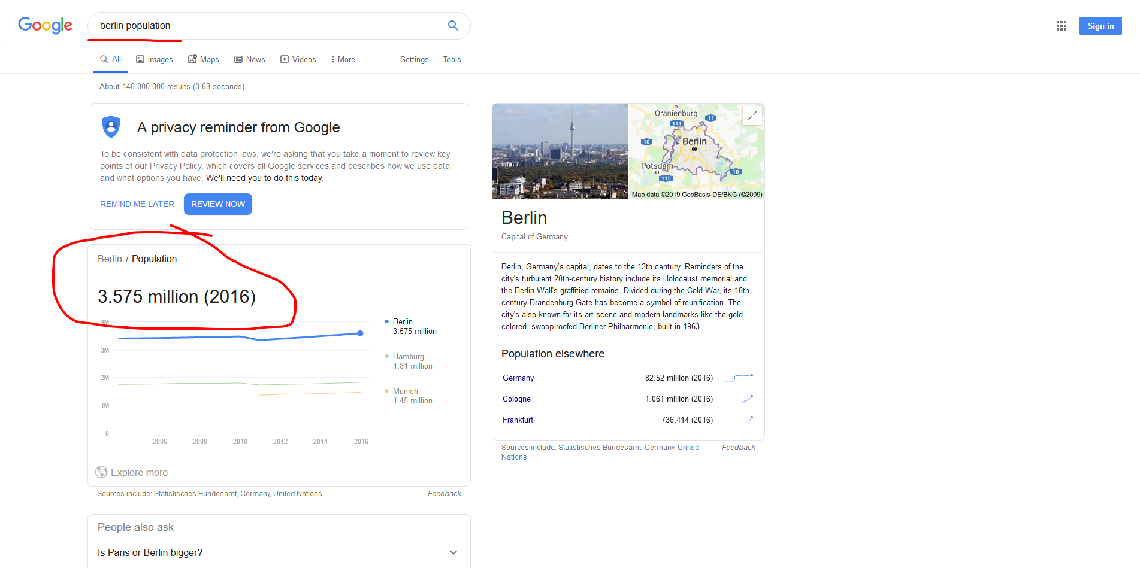The height and width of the screenshot is (568, 1140).
Task: Expand the Berlin map view
Action: point(752,115)
